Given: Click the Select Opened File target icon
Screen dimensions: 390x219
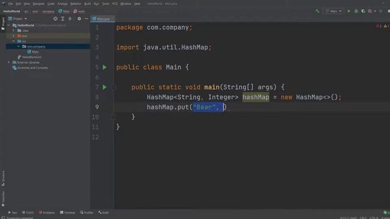Looking at the screenshot, I should (x=55, y=19).
